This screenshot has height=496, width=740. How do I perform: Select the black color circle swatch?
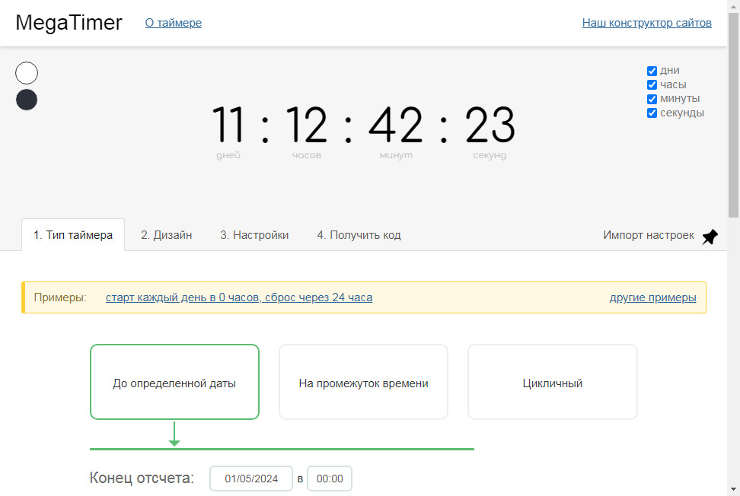pos(26,100)
